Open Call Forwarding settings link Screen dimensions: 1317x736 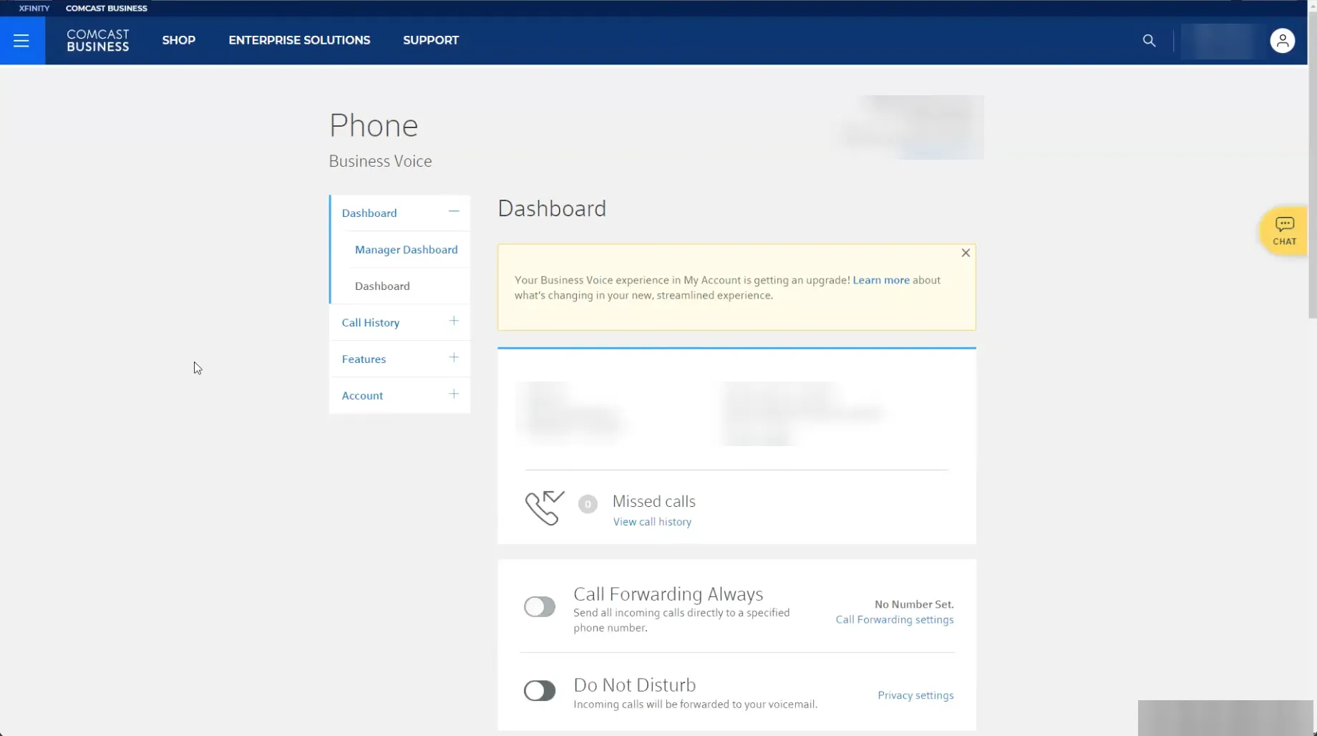click(895, 620)
